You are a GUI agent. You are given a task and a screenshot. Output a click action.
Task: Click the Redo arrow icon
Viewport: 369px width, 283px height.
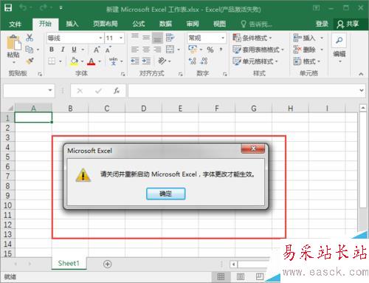tap(44, 8)
